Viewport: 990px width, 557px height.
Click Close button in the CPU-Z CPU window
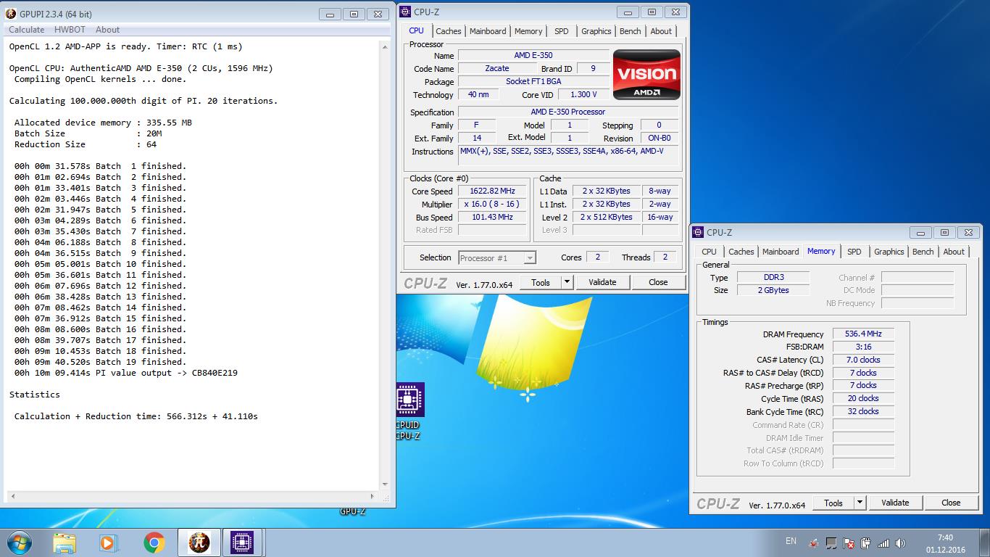tap(658, 282)
